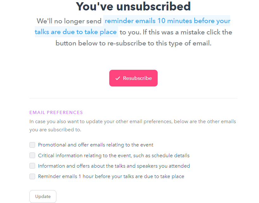259x203 pixels.
Task: Select the highlighted reminder emails text
Action: coord(167,21)
